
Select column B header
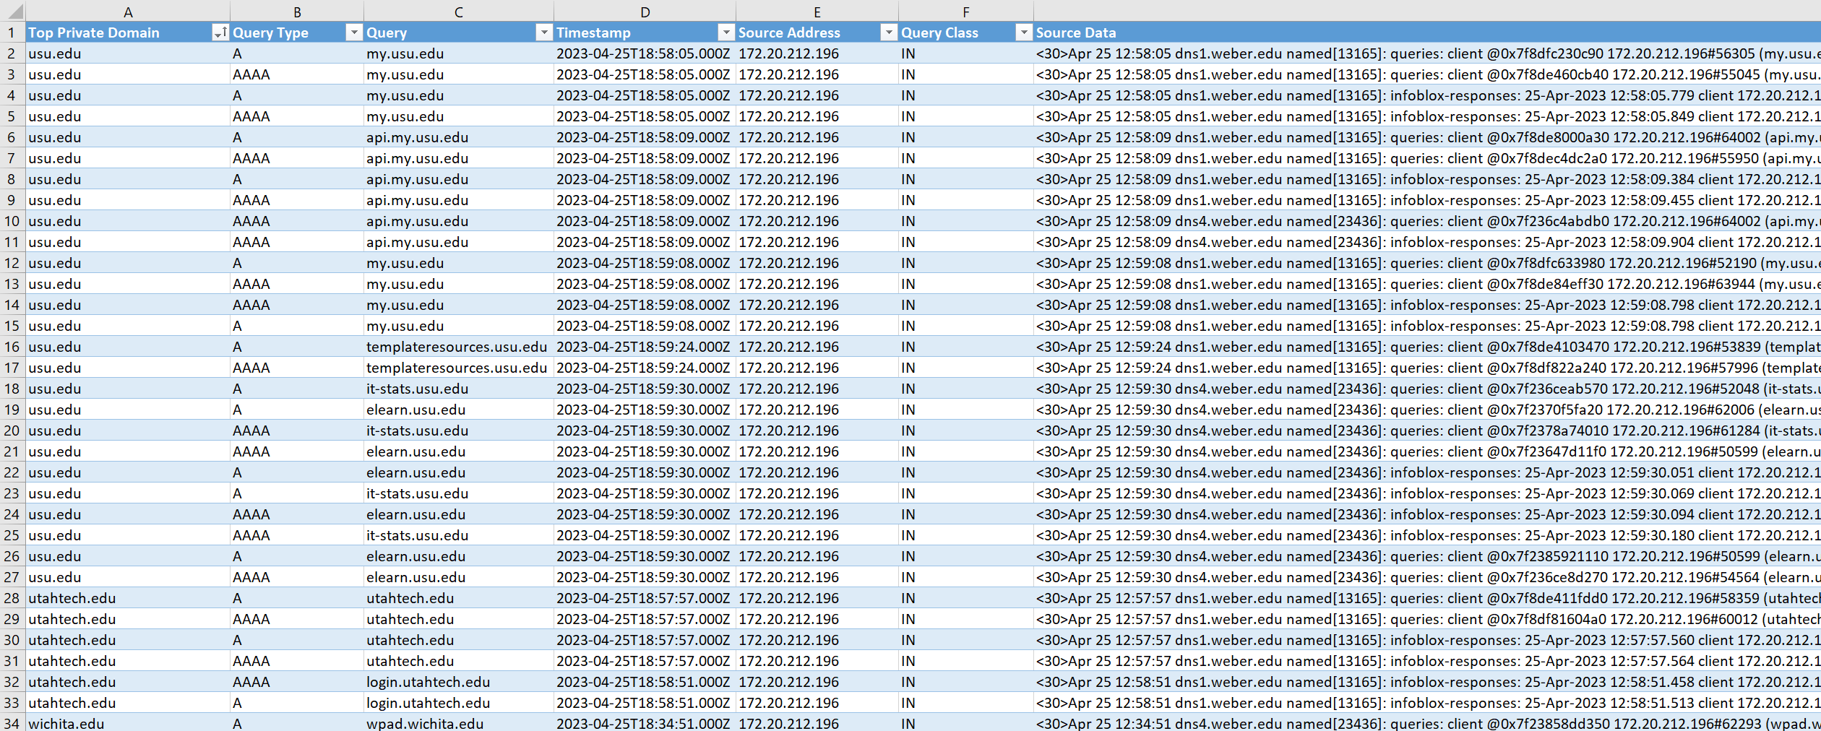pos(297,12)
